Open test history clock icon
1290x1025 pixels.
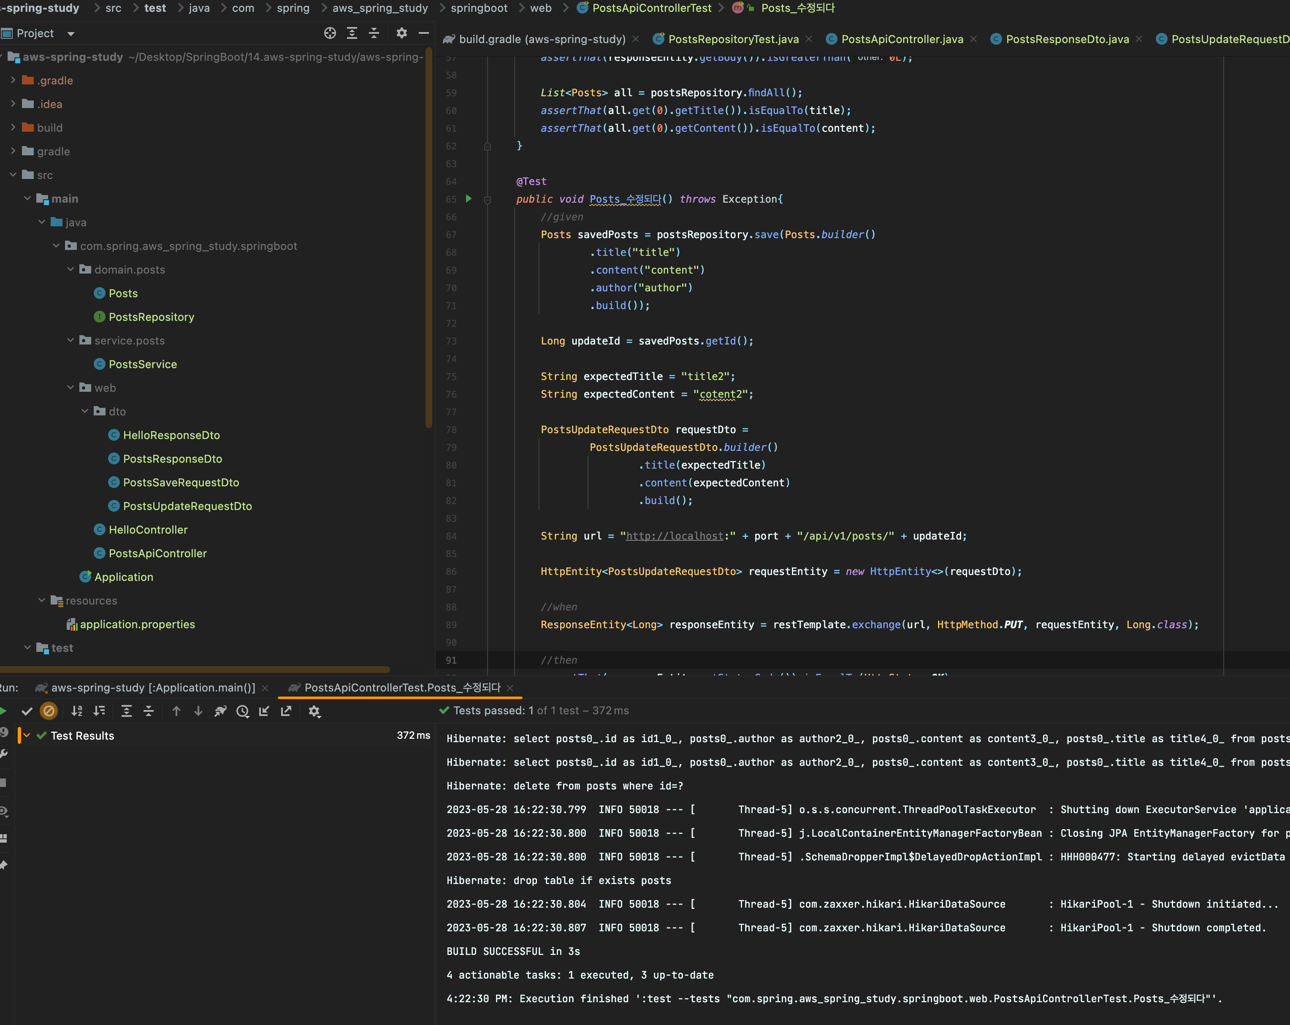(x=242, y=711)
